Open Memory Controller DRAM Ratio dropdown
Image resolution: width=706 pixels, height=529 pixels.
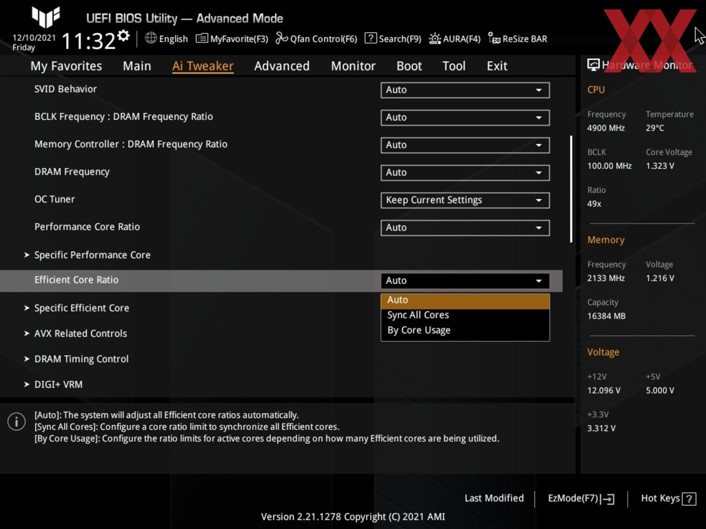[x=465, y=145]
